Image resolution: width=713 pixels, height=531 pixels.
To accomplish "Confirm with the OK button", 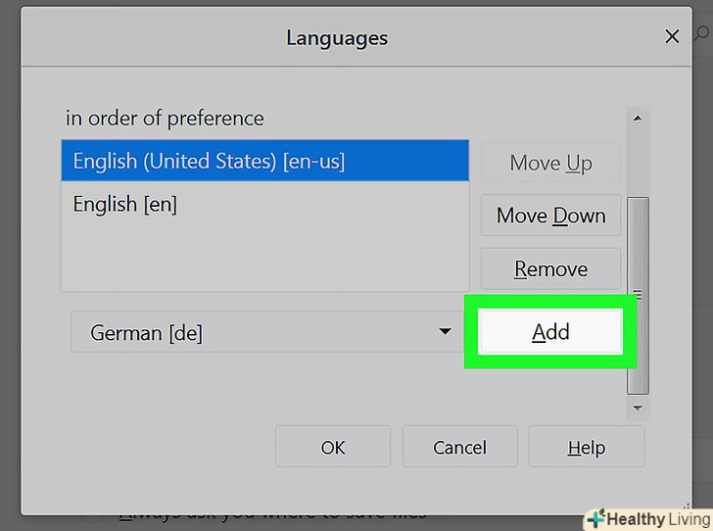I will coord(333,447).
